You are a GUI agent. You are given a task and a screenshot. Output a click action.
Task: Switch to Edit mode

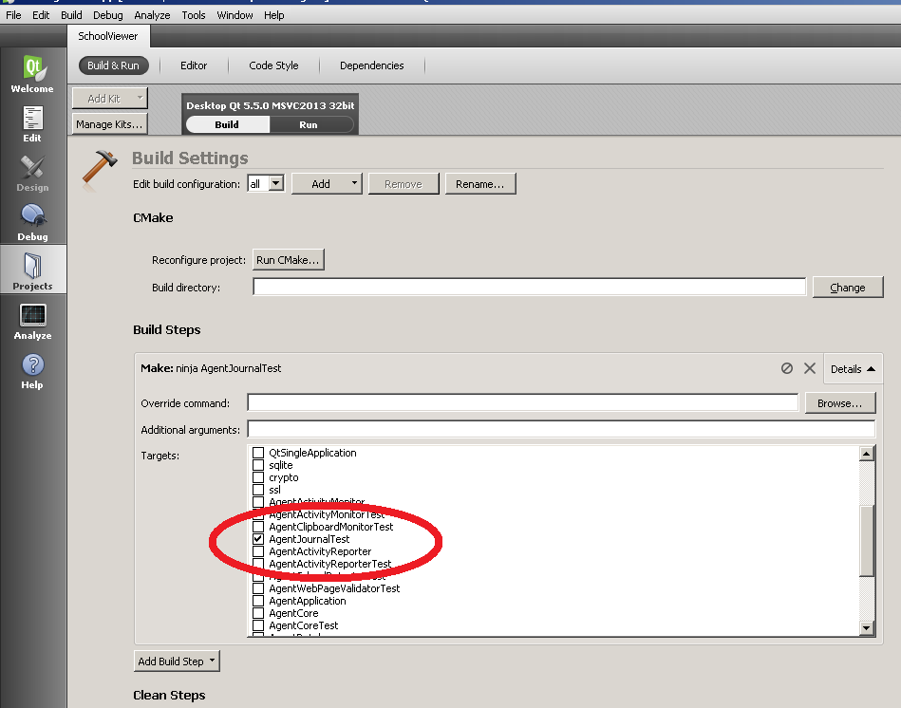click(32, 124)
